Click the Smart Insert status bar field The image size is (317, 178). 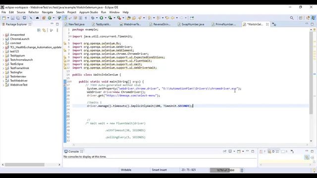(159, 170)
